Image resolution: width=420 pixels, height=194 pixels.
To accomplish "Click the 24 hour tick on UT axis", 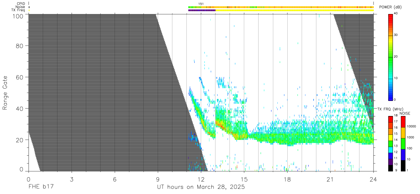I will [373, 179].
